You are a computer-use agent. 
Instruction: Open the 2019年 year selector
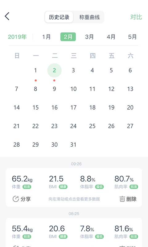point(17,37)
